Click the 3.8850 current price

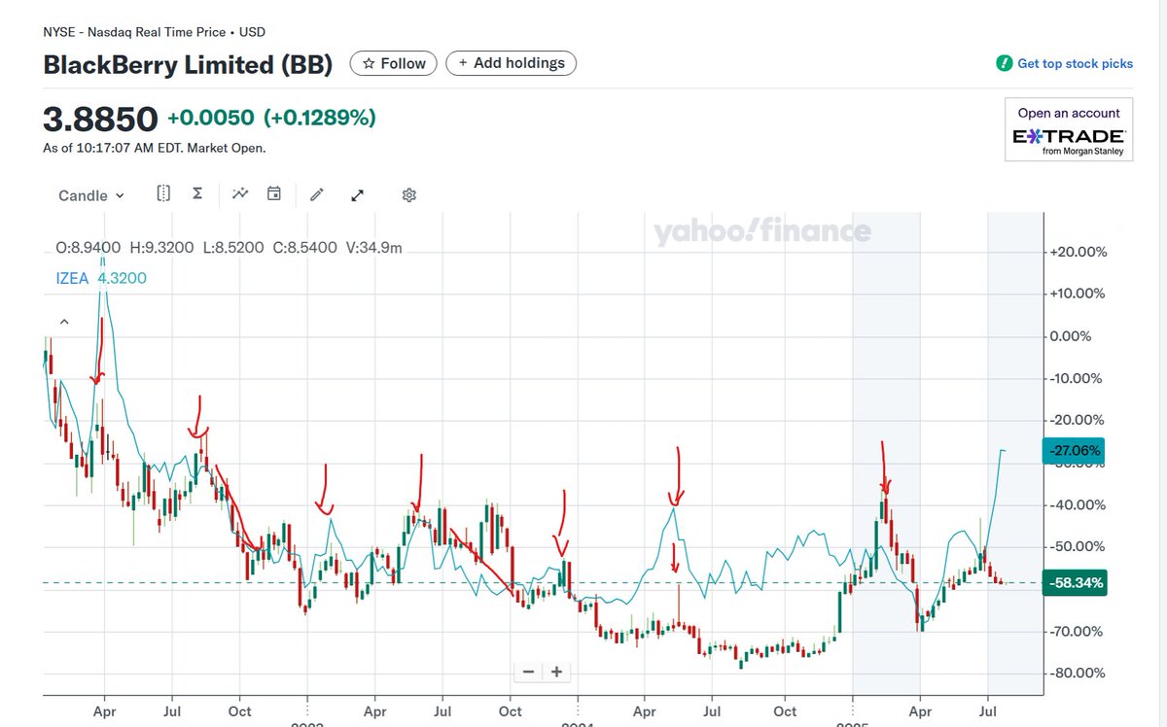pos(100,119)
